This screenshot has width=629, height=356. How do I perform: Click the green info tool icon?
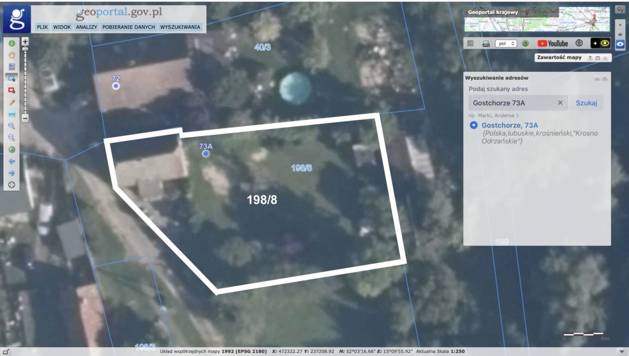[12, 44]
